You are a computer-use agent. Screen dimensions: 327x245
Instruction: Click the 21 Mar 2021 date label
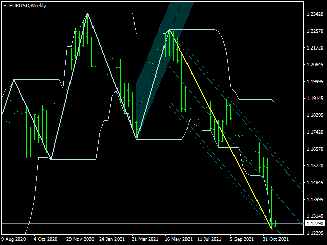coord(145,239)
